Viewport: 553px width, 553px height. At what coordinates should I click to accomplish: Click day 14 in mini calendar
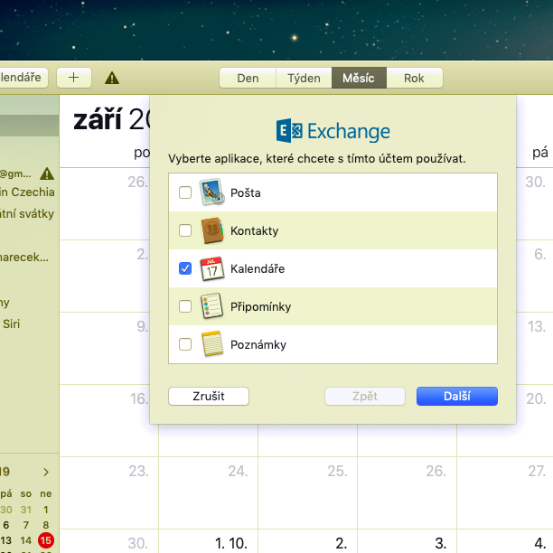coord(25,540)
